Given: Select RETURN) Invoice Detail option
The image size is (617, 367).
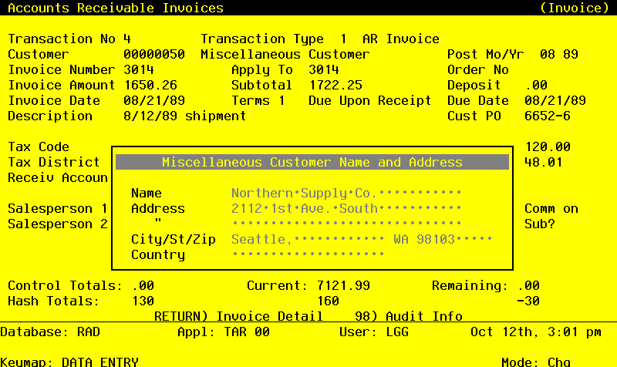Looking at the screenshot, I should pos(238,316).
